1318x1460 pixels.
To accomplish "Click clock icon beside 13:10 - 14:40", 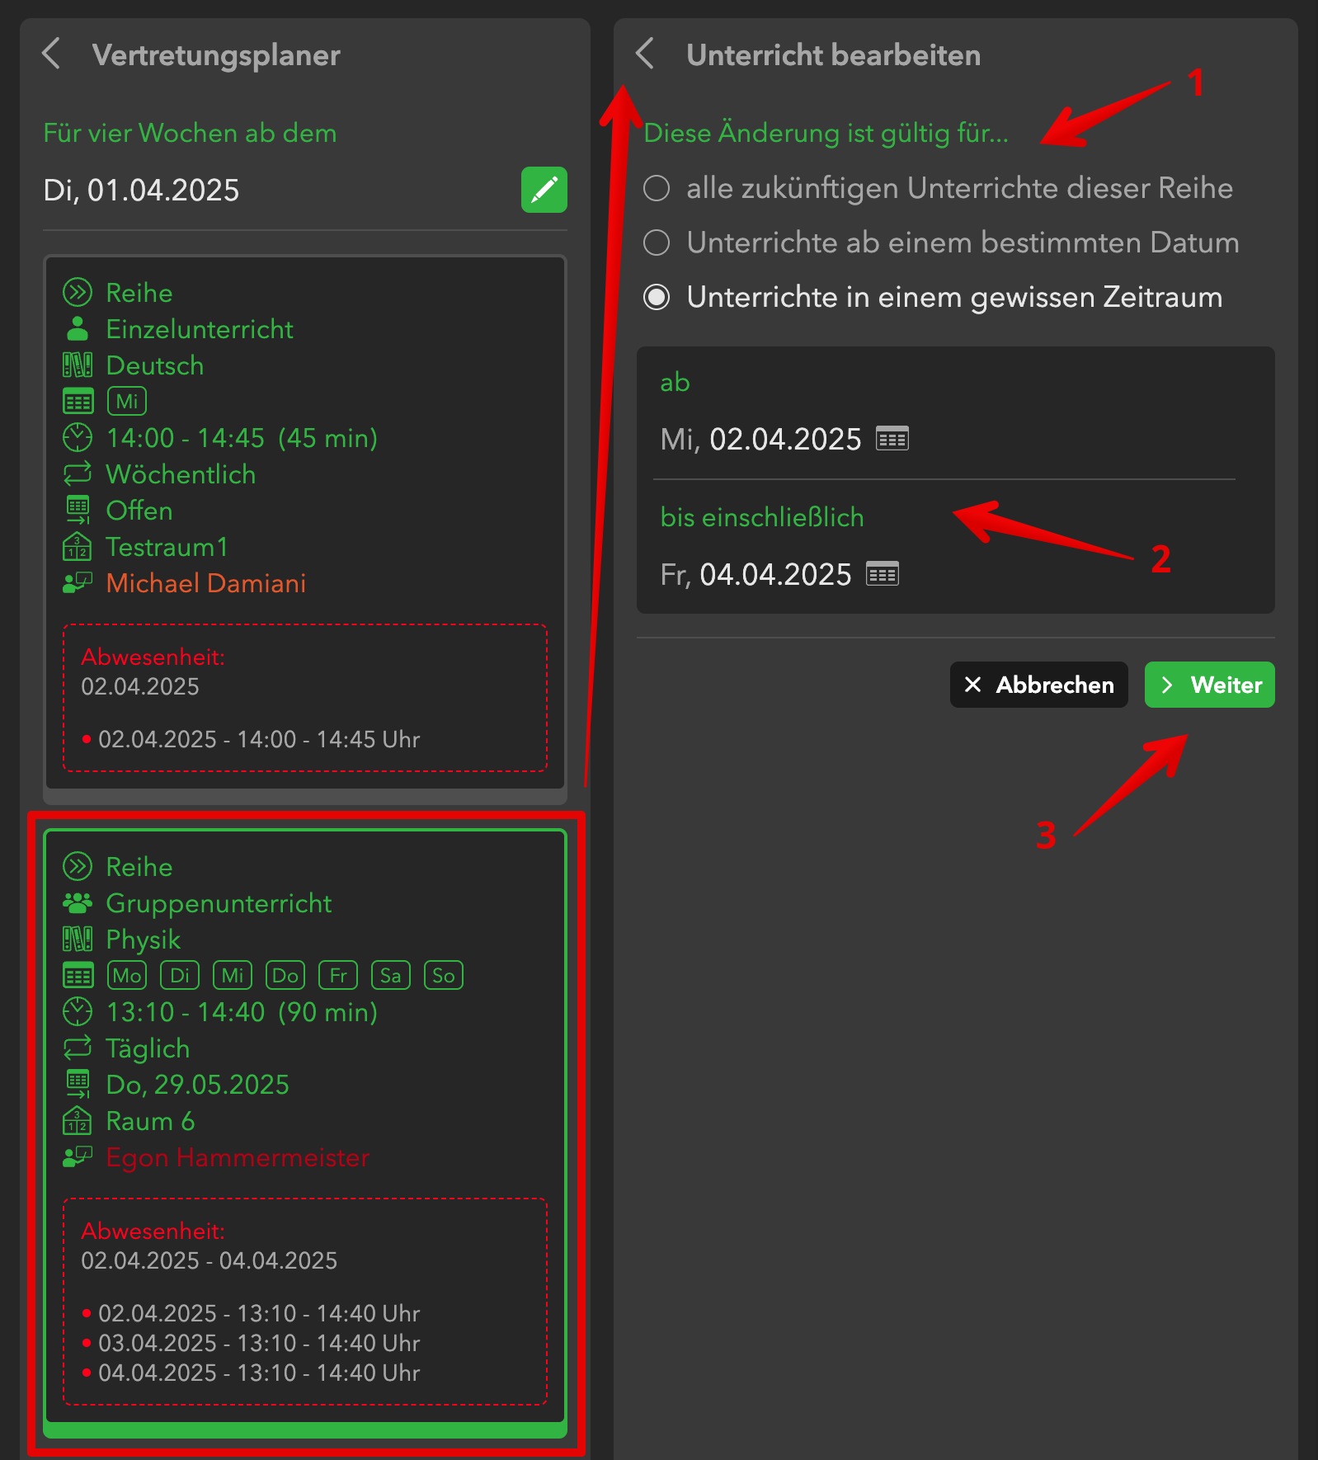I will pyautogui.click(x=78, y=1012).
